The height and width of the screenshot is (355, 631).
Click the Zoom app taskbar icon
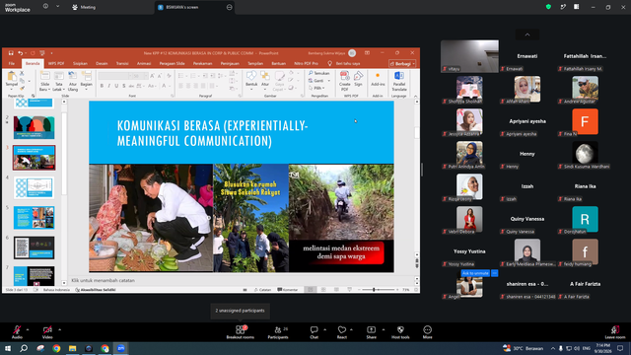tap(120, 348)
